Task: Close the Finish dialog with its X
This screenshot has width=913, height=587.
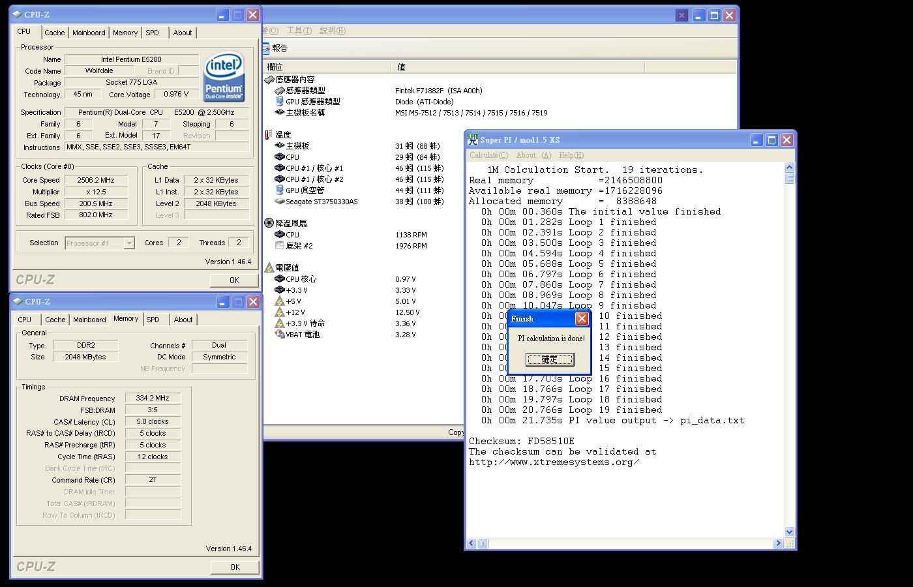Action: pyautogui.click(x=582, y=318)
